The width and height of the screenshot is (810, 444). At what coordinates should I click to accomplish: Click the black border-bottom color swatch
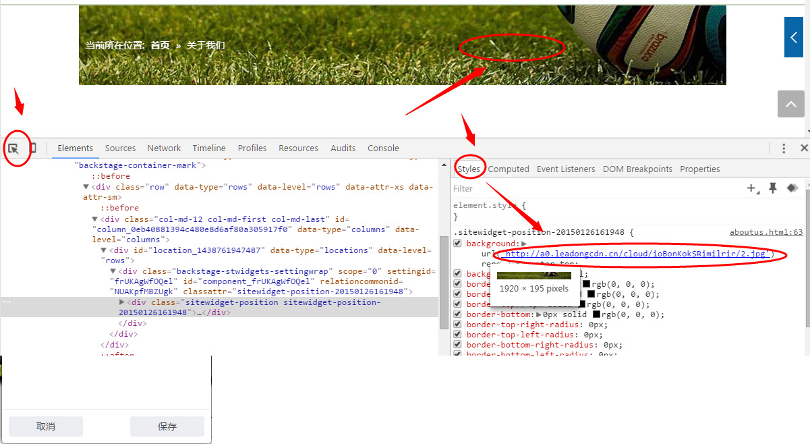(x=598, y=314)
